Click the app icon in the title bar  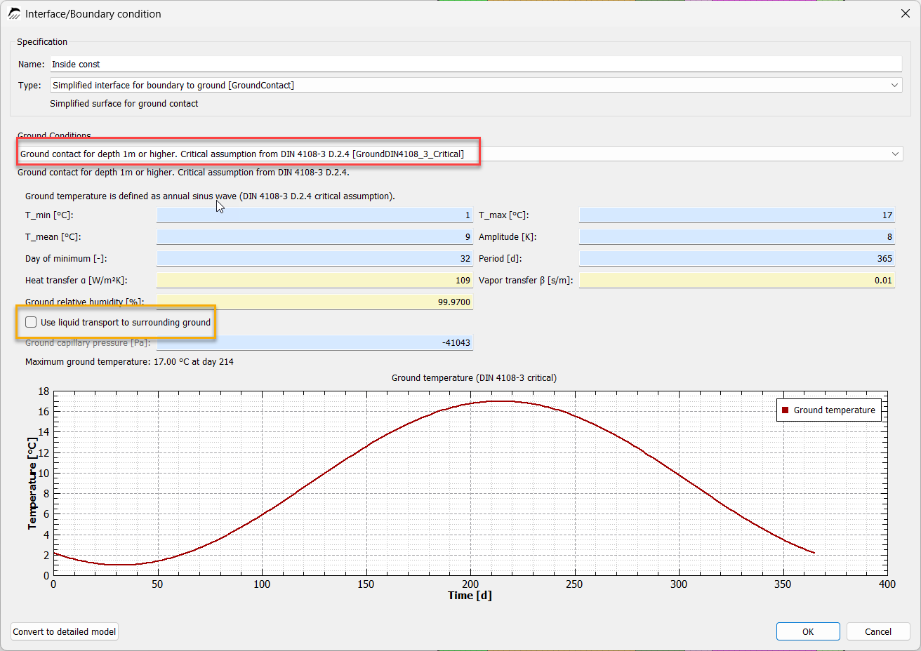(14, 13)
